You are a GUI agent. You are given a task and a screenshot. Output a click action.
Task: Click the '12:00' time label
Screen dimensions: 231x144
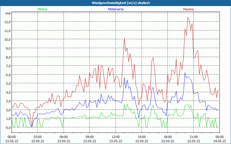click(116, 137)
